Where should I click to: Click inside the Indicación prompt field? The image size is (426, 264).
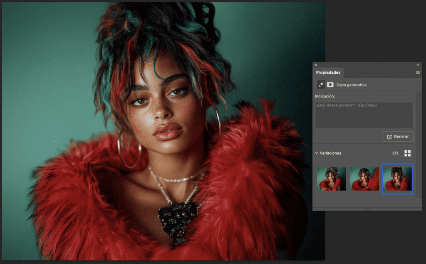pos(364,115)
